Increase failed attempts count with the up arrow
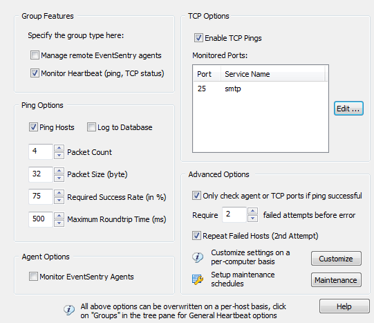This screenshot has width=374, height=323. pos(252,211)
